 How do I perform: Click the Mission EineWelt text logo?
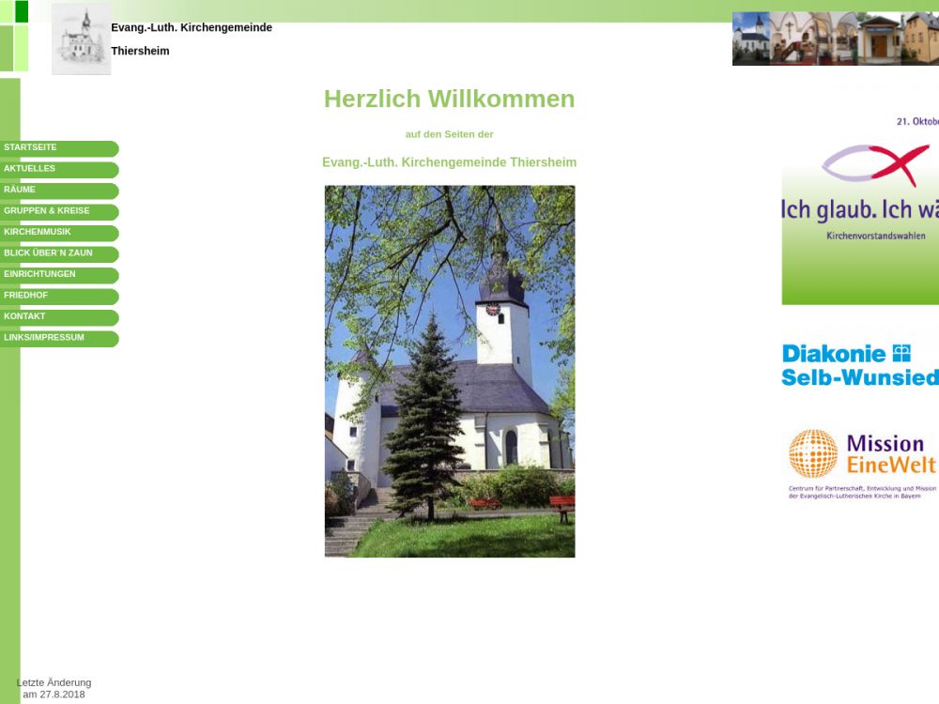tap(890, 454)
